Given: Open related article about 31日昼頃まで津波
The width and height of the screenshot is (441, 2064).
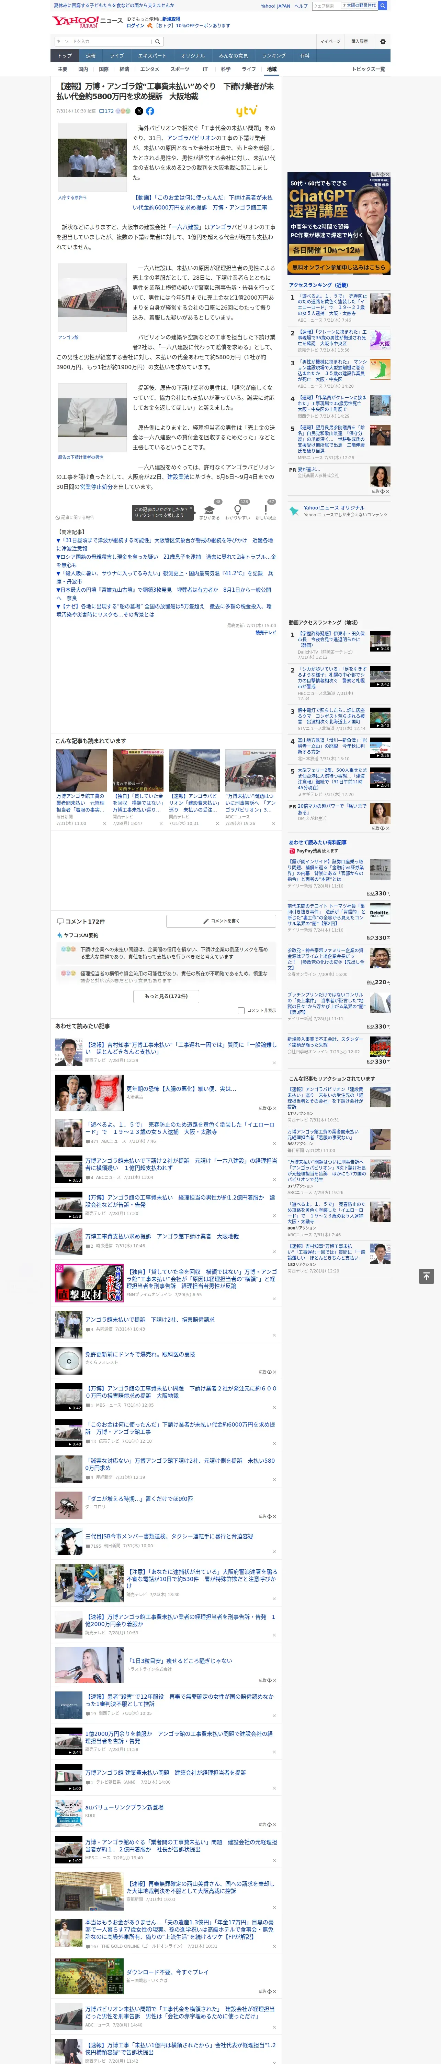Looking at the screenshot, I should [x=164, y=545].
